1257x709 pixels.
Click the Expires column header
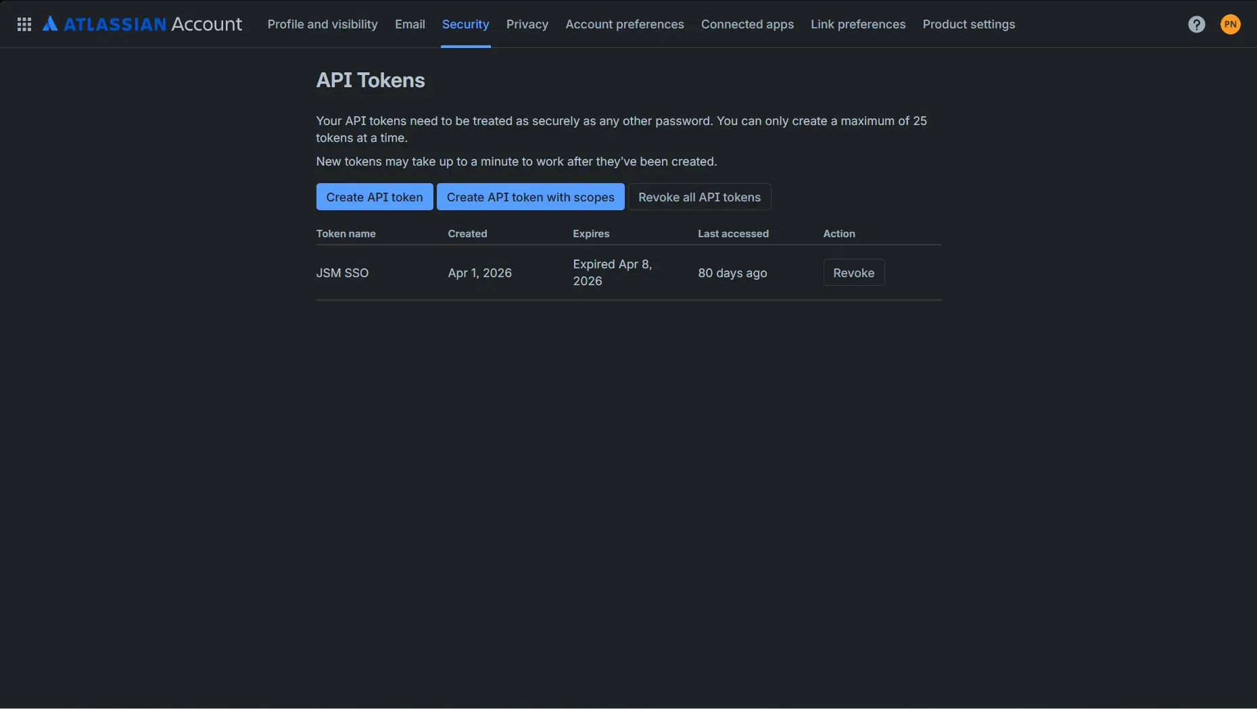click(x=591, y=234)
